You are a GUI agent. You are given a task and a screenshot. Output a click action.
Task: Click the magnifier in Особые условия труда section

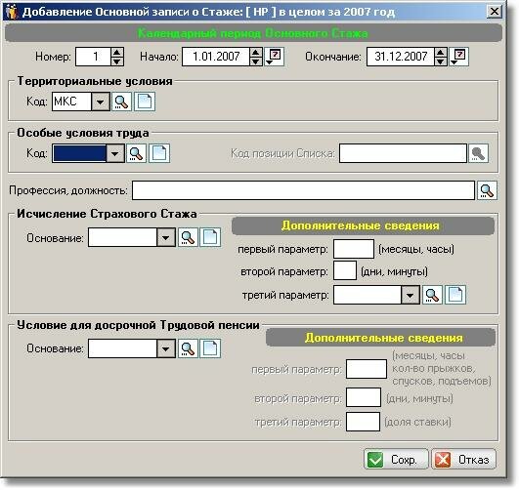[x=136, y=153]
